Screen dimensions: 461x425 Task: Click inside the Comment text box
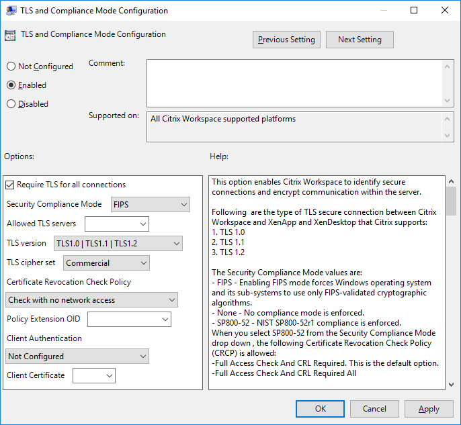click(x=294, y=81)
